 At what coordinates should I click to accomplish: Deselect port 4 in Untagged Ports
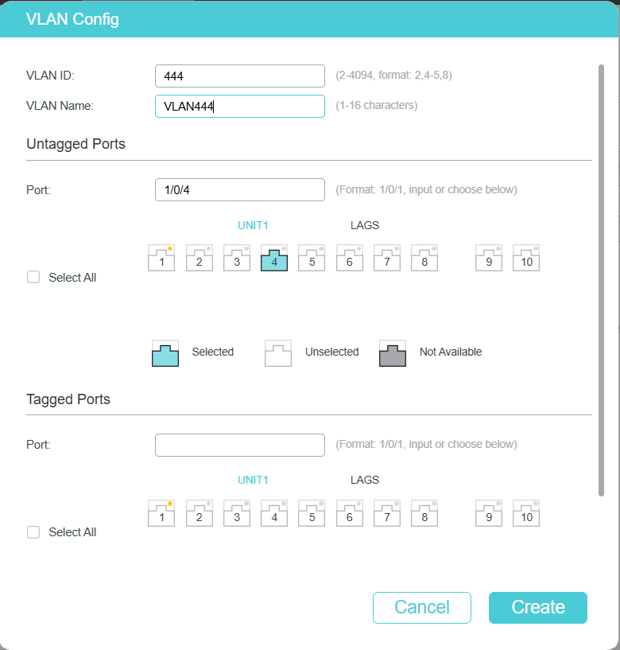point(274,258)
